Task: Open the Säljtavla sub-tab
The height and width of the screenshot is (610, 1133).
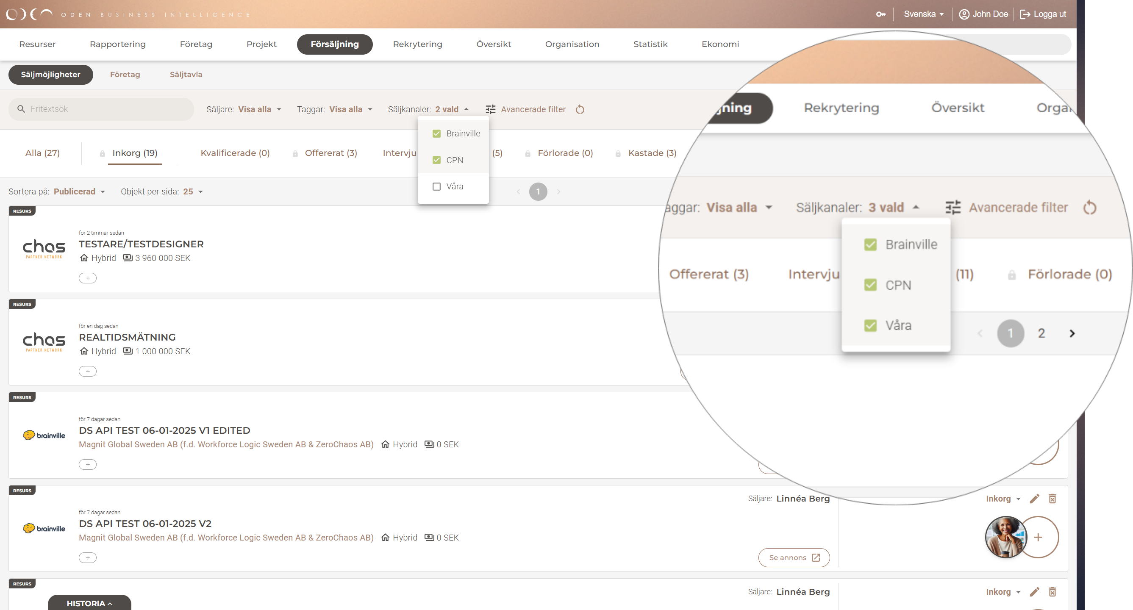Action: [186, 74]
